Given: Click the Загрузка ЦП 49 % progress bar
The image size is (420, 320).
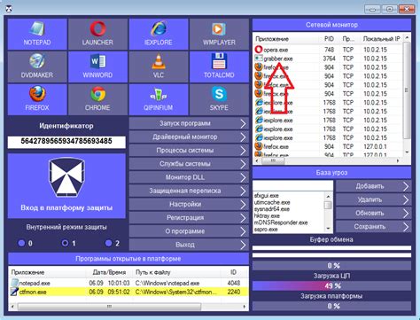Looking at the screenshot, I should [331, 285].
